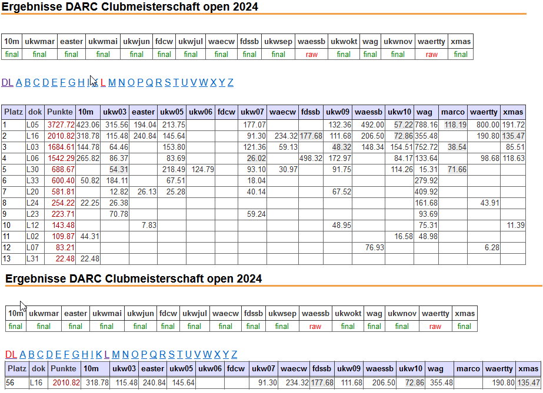The height and width of the screenshot is (393, 543).
Task: Open letter S in the upper alphabet index
Action: click(168, 83)
